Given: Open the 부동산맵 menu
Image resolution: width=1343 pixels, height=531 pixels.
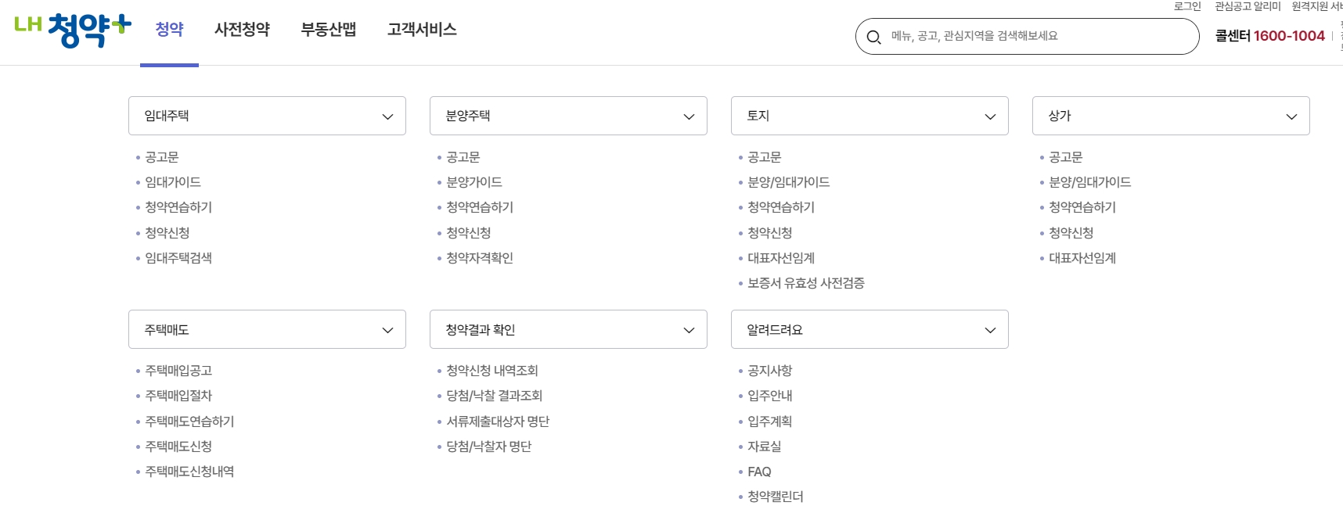Looking at the screenshot, I should [x=328, y=29].
